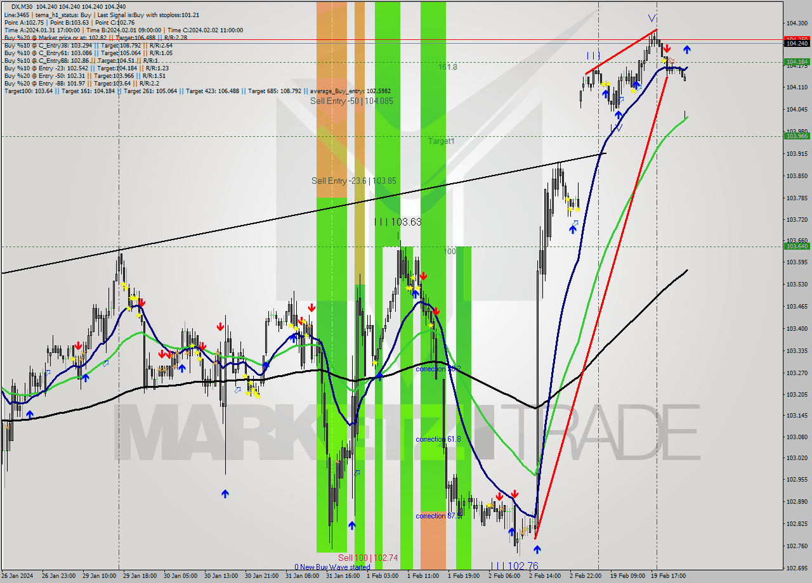This screenshot has height=583, width=812.
Task: Click the '31 Jan 16:00' time axis label
Action: tap(343, 576)
